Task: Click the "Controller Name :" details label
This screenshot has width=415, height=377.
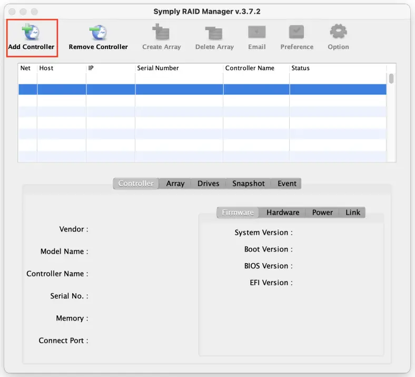Action: (57, 274)
